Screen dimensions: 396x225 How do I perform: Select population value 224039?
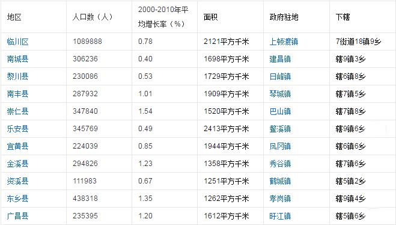[85, 146]
